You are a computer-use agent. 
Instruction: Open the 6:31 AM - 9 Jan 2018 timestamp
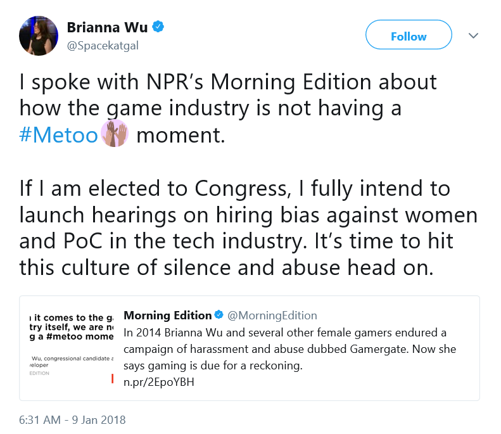click(x=72, y=420)
